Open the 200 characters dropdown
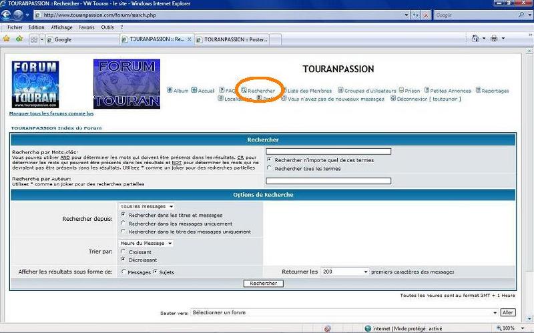 344,272
